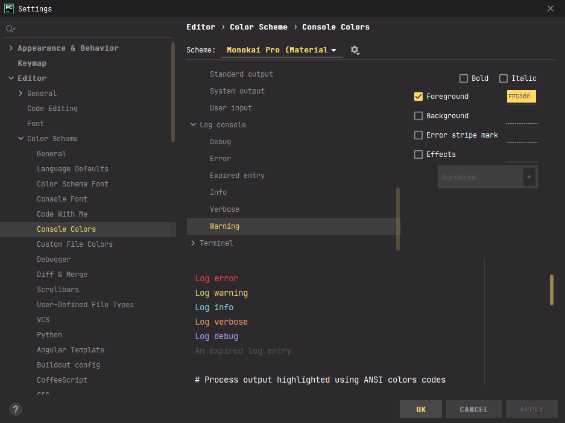Click the help question mark icon
565x423 pixels.
tap(16, 409)
